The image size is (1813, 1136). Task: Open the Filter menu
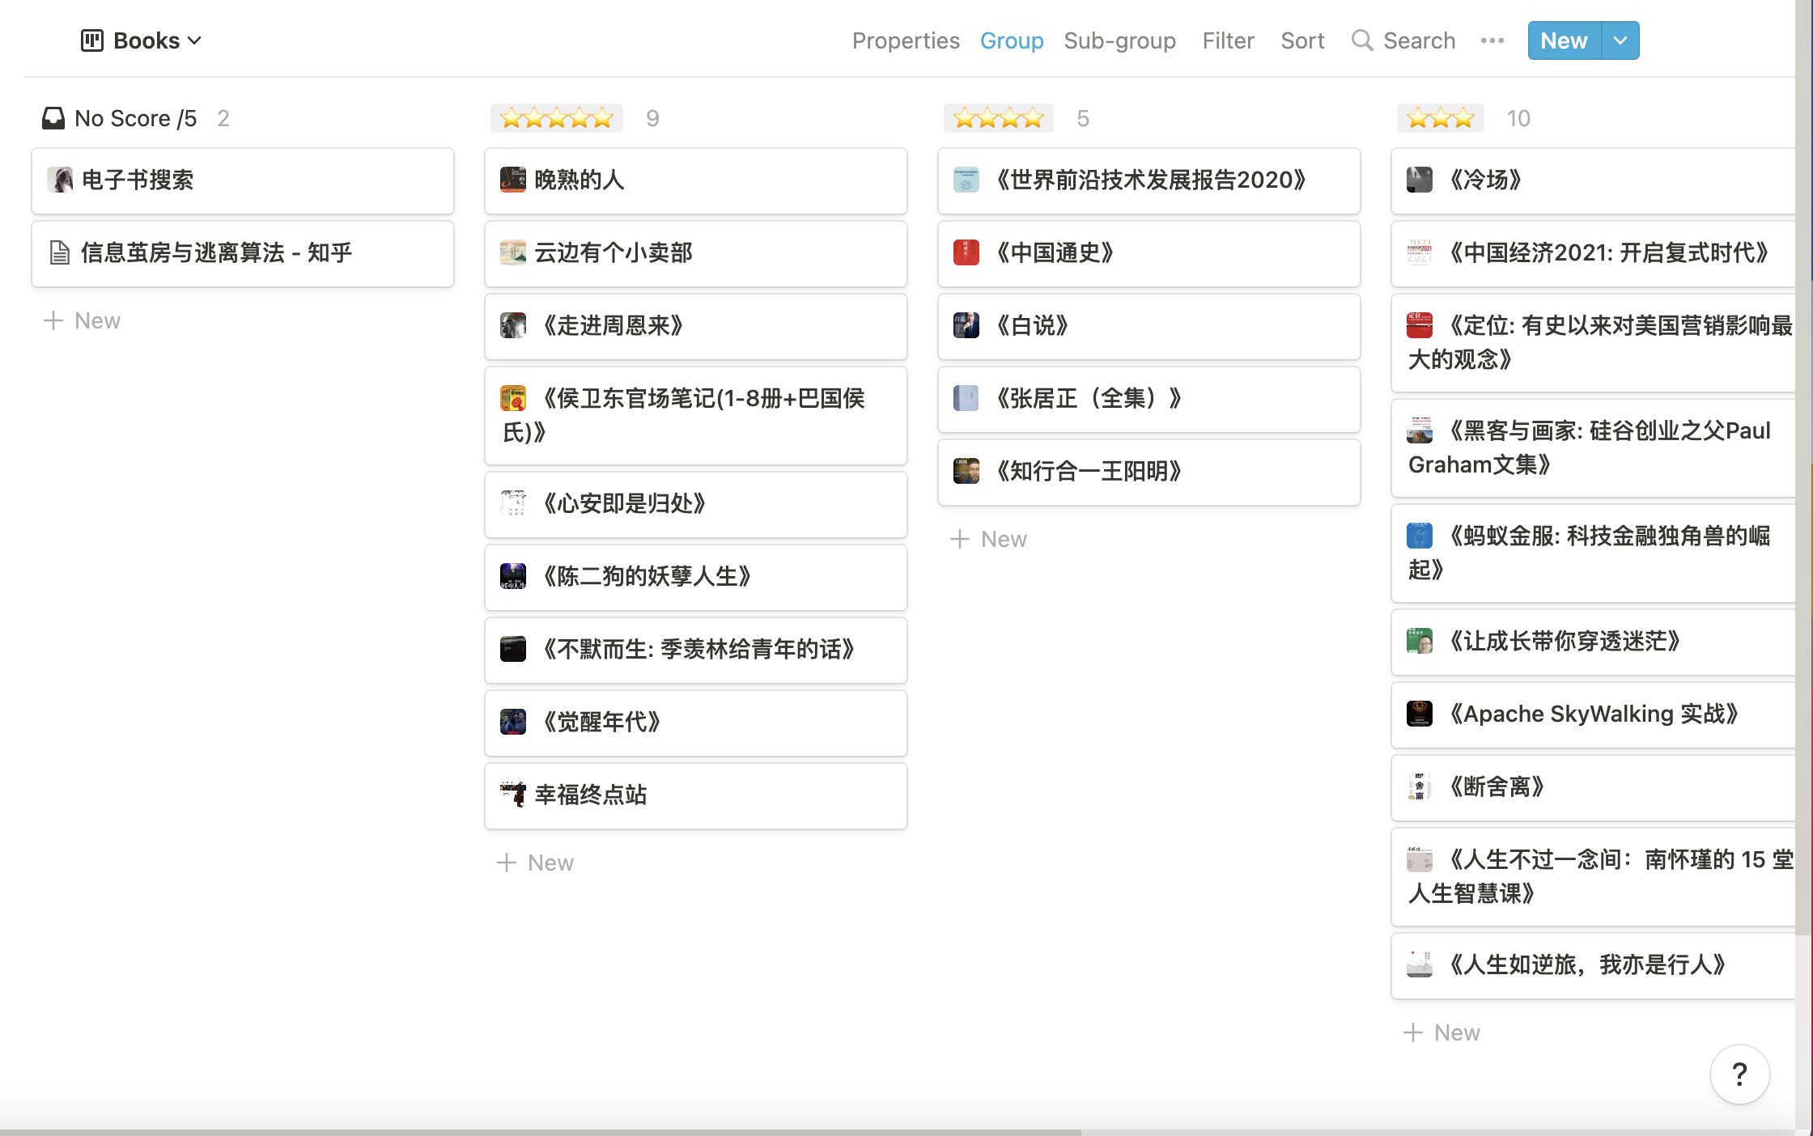(x=1228, y=40)
